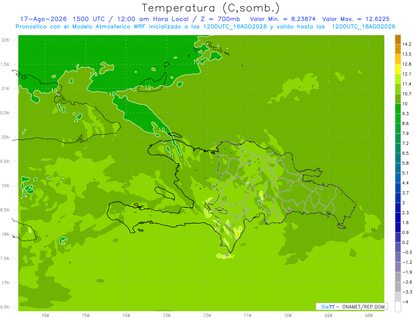Click the colorbar value "13.5"
Viewport: 414px width, 320px height.
(x=407, y=54)
